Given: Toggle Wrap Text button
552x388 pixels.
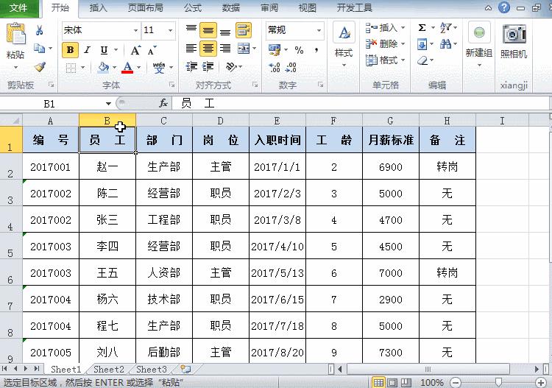Looking at the screenshot, I should coord(244,30).
